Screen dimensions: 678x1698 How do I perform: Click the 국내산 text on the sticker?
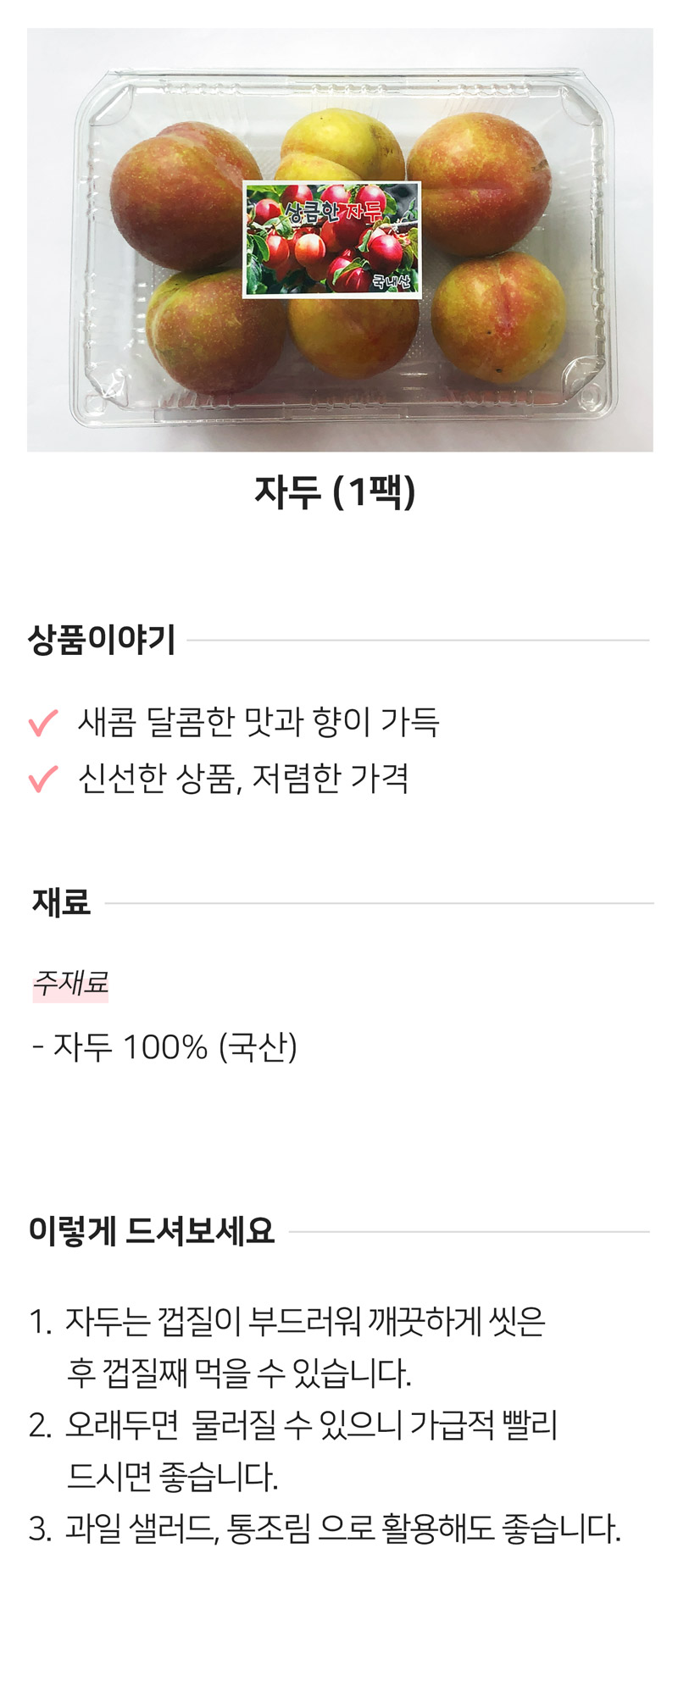click(x=392, y=282)
